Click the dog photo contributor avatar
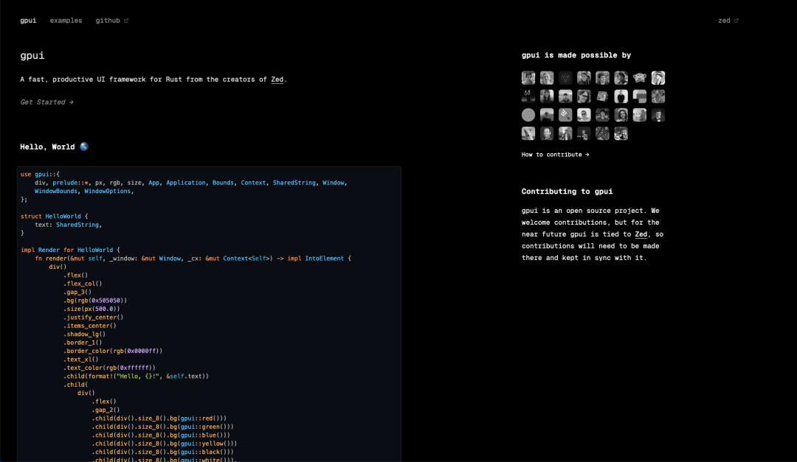The image size is (797, 462). [x=528, y=133]
